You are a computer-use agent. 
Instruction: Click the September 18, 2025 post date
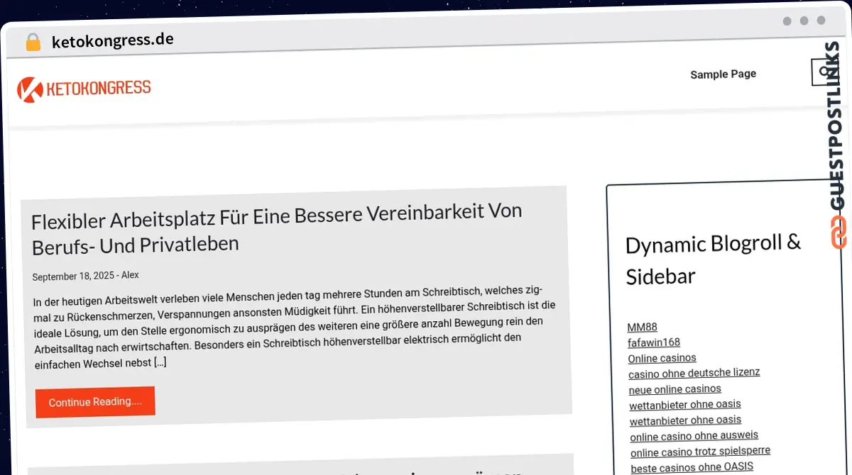[x=74, y=276]
